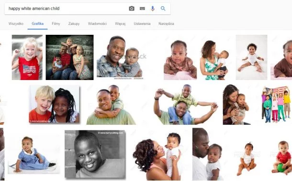Open the Ustawienia dropdown

click(142, 24)
